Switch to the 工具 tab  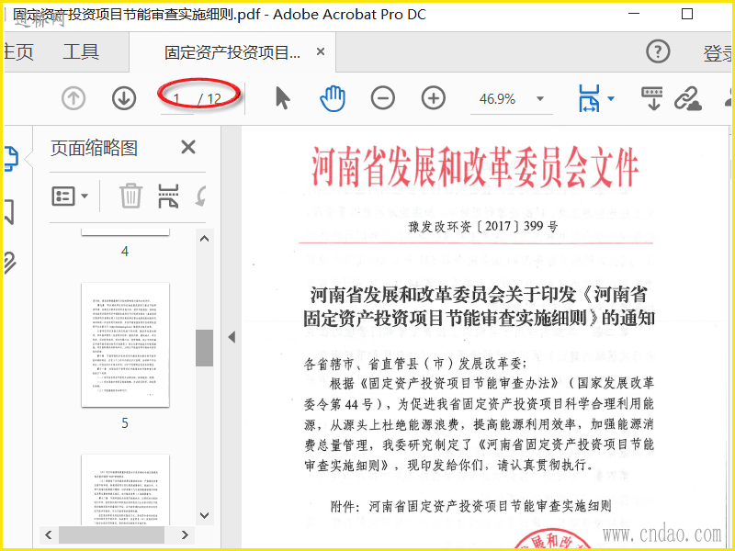coord(81,52)
